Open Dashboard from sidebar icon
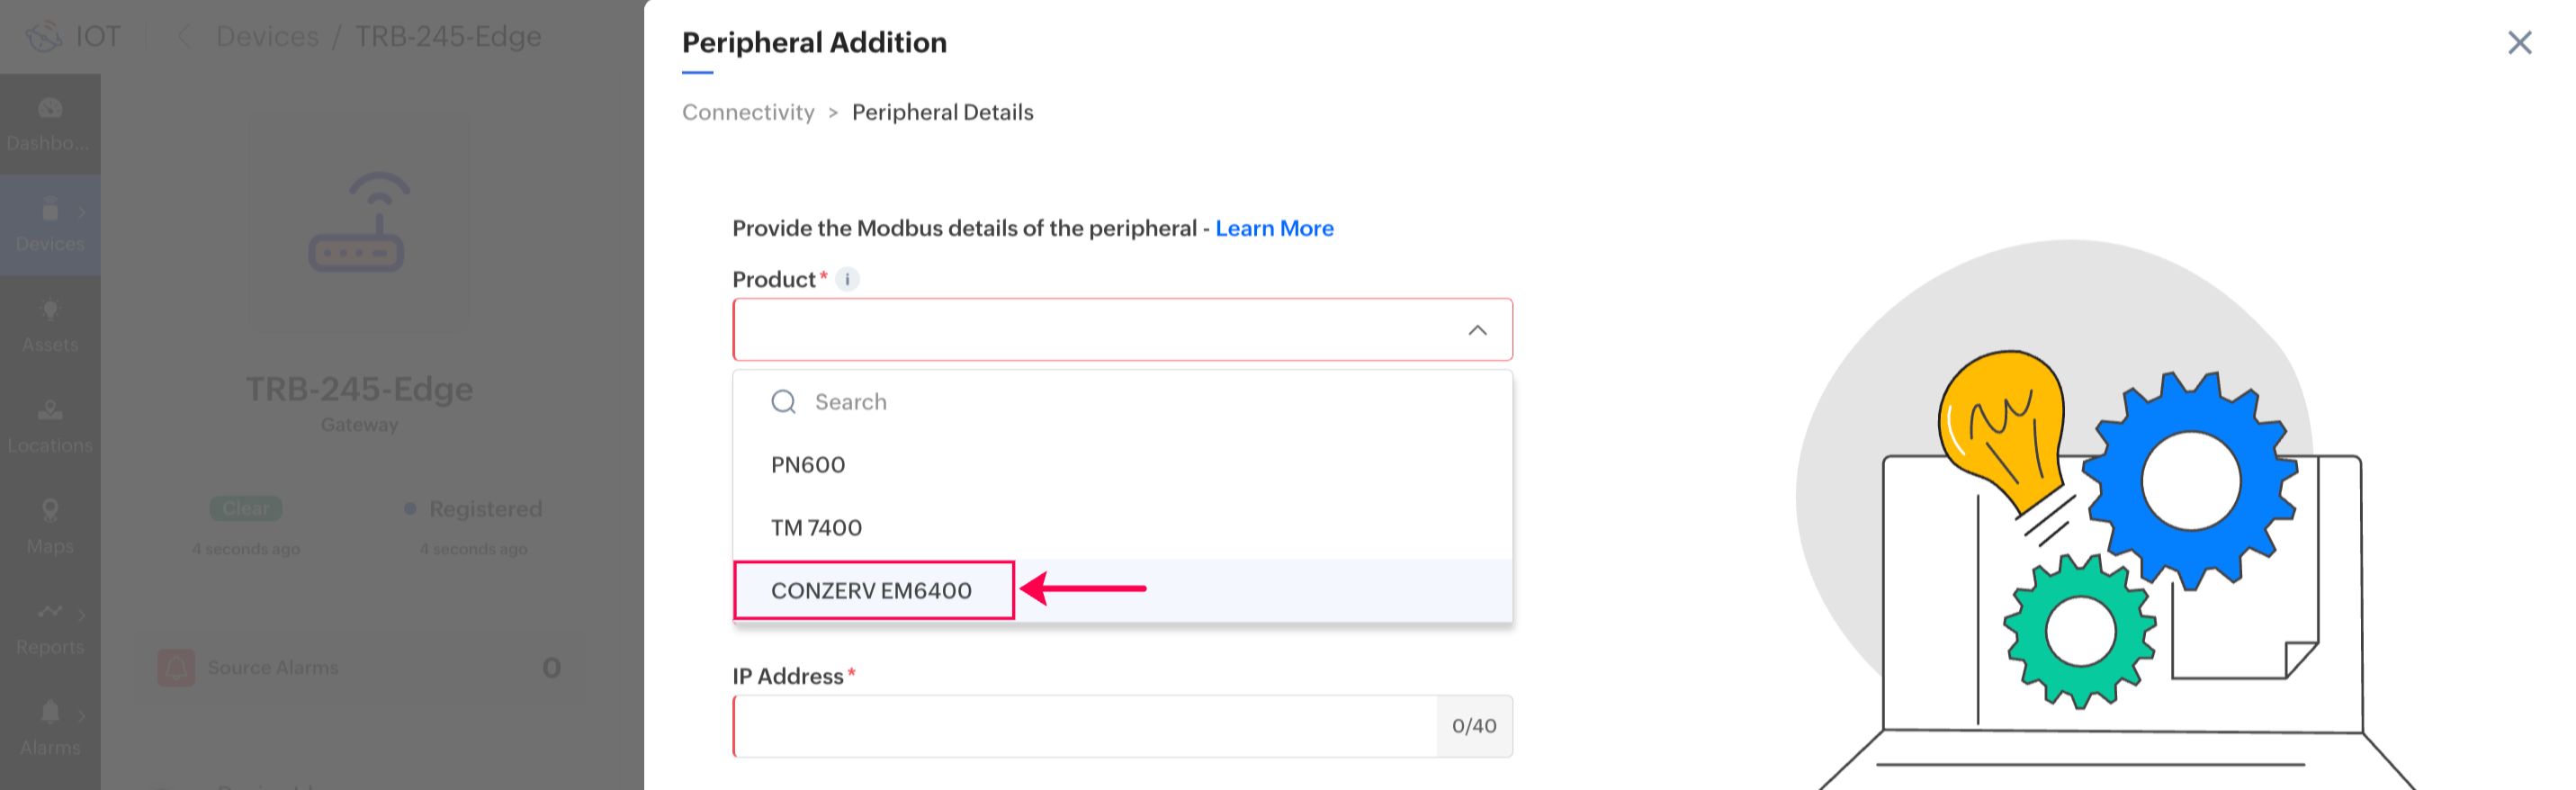The image size is (2576, 790). coord(50,109)
